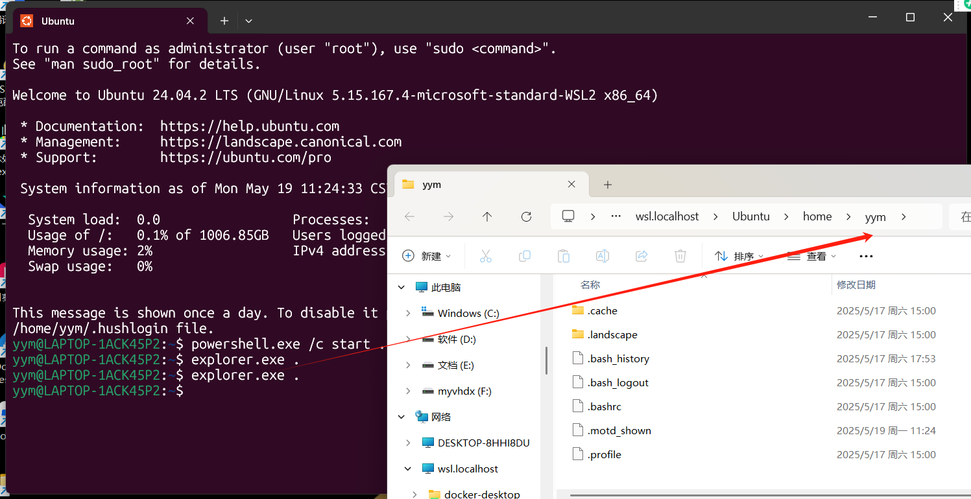The width and height of the screenshot is (971, 499).
Task: Click the Cut scissors icon
Action: point(485,256)
